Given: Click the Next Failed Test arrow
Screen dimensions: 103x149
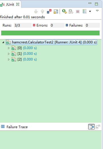Looking at the screenshot, I should coord(36,11).
